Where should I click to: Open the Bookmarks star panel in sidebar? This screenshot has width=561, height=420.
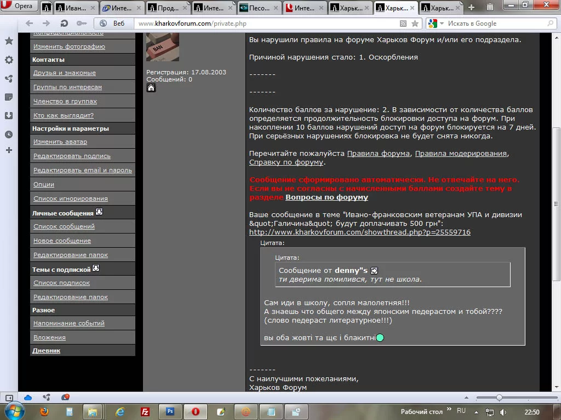[x=9, y=40]
